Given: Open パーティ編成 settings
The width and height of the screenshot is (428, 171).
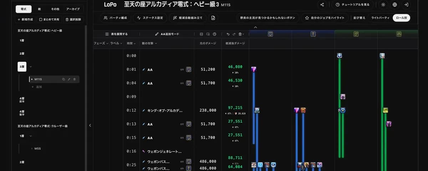Looking at the screenshot, I should (116, 18).
